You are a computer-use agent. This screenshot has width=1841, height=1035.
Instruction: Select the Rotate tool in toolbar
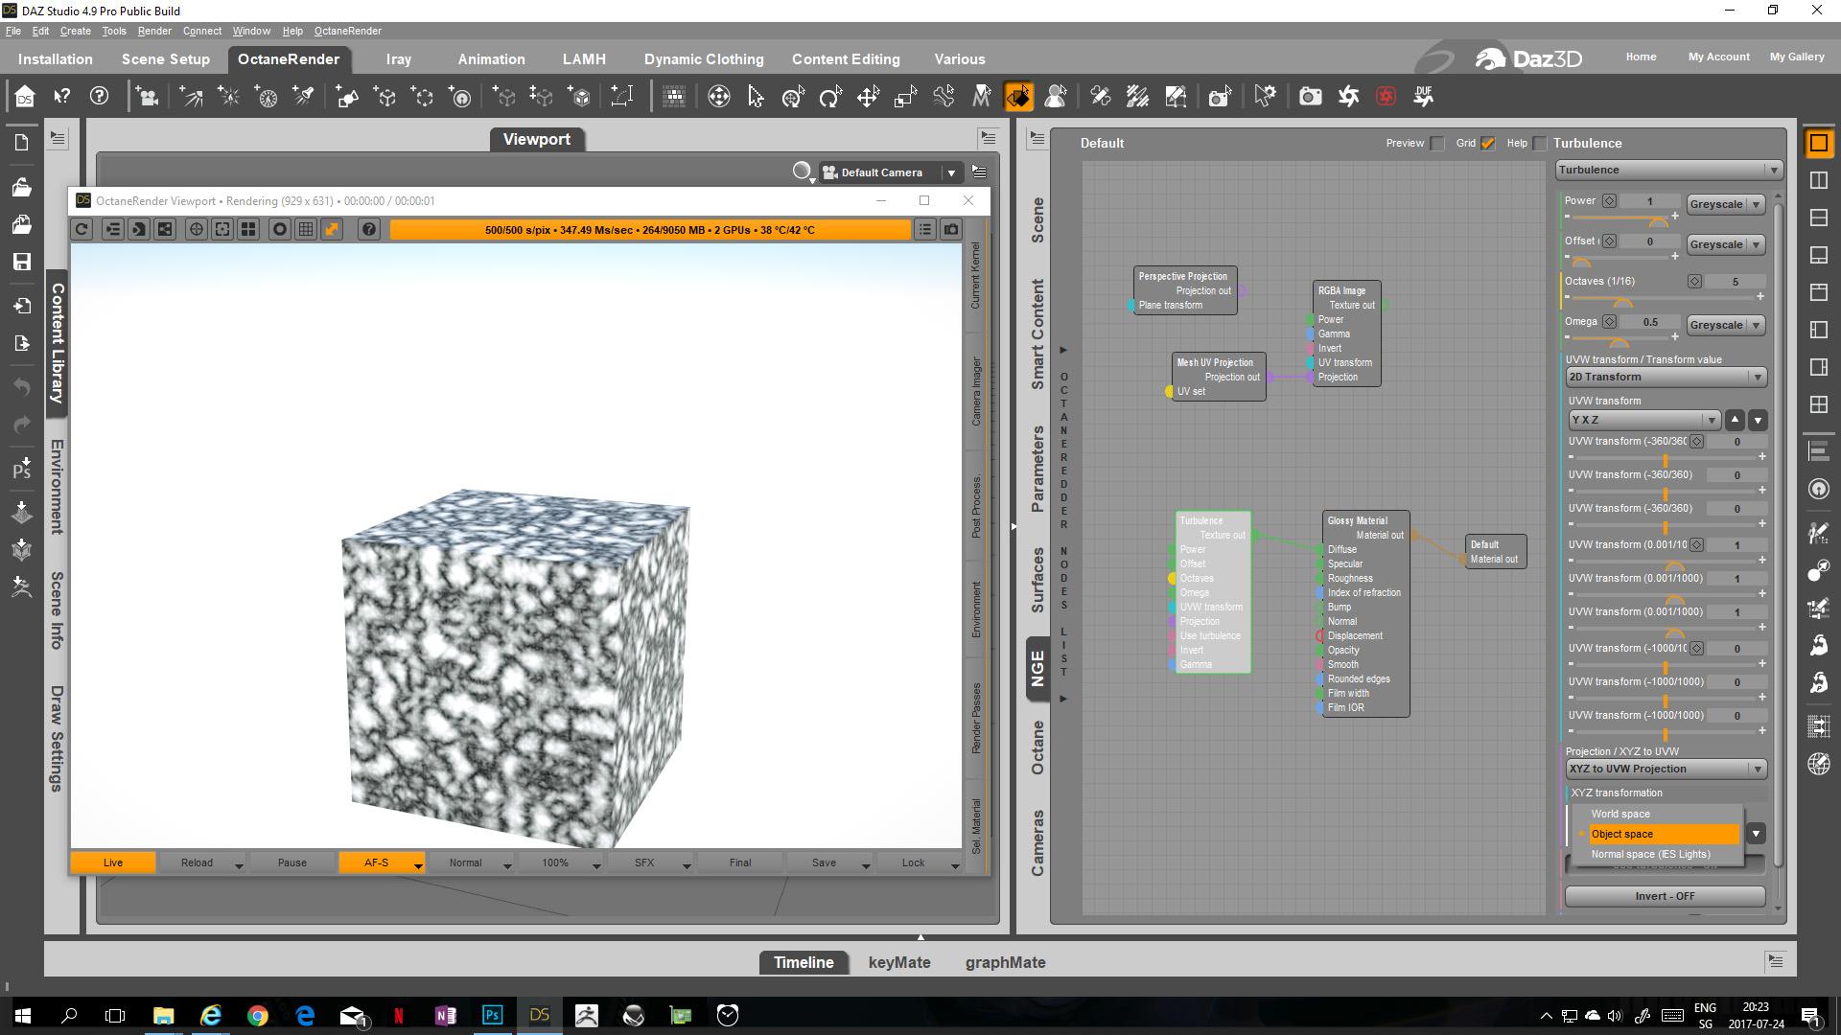[x=830, y=97]
